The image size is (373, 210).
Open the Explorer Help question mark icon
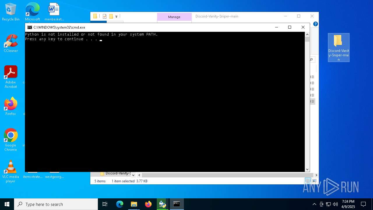click(315, 24)
